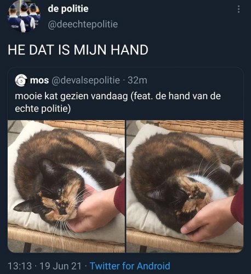
Task: Open the quoted tweet header area
Action: pos(81,81)
